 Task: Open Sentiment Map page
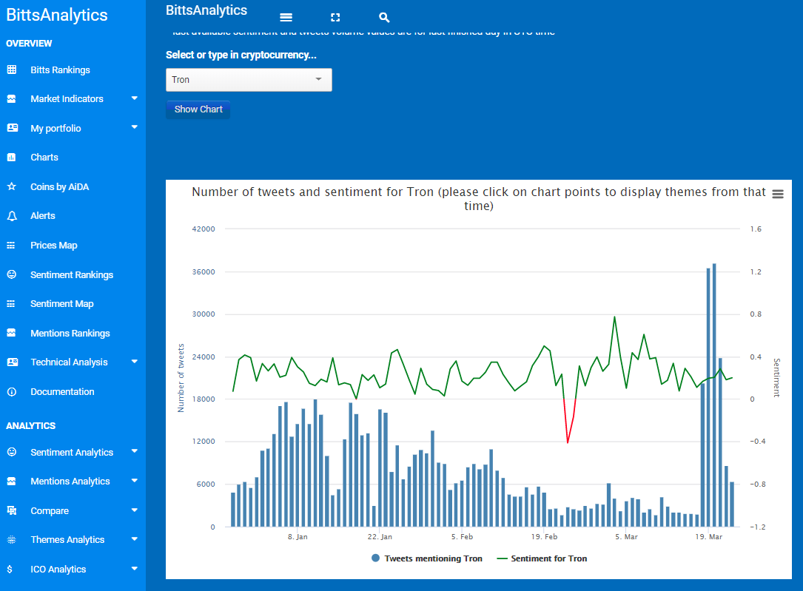click(62, 304)
